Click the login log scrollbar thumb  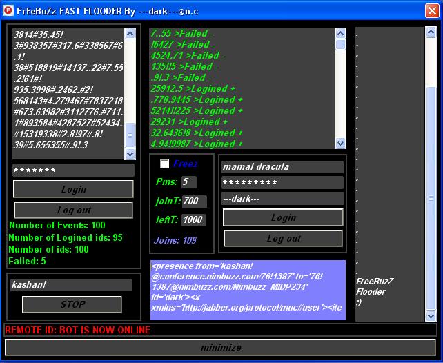coord(340,45)
